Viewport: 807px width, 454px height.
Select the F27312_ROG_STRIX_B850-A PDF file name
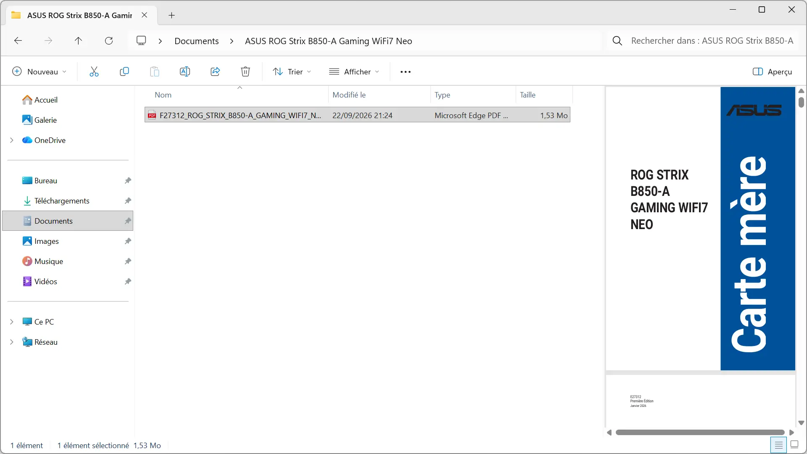[x=240, y=115]
